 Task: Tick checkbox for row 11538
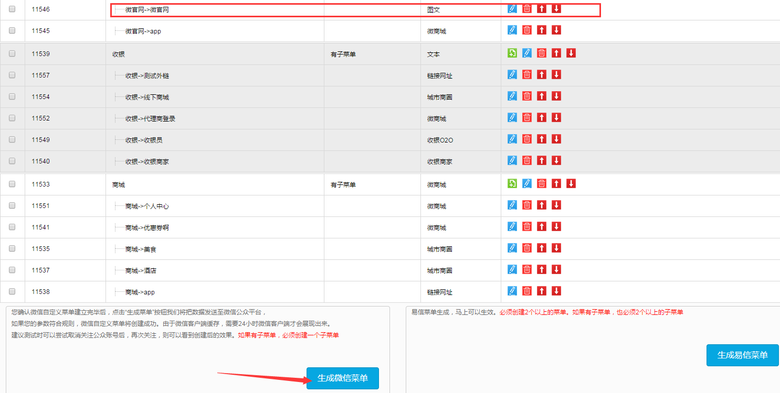click(x=12, y=291)
